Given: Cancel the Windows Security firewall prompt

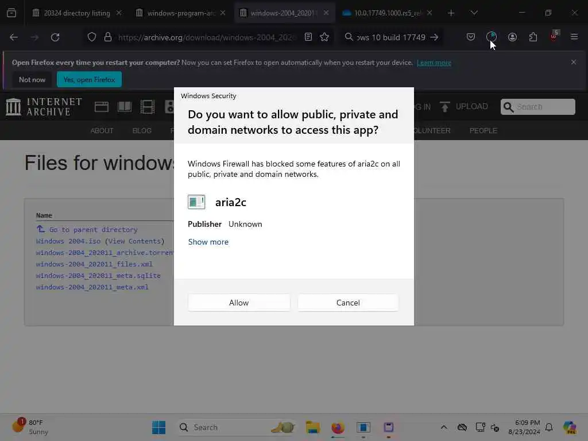Looking at the screenshot, I should [348, 303].
